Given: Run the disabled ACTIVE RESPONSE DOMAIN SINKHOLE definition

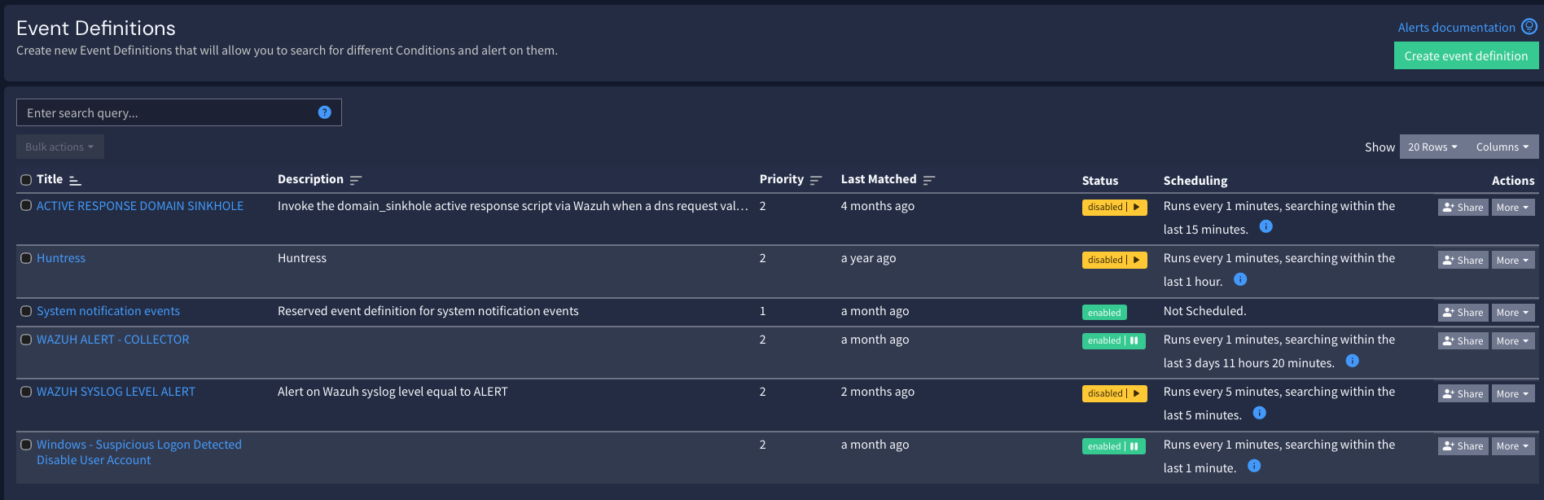Looking at the screenshot, I should point(1138,207).
